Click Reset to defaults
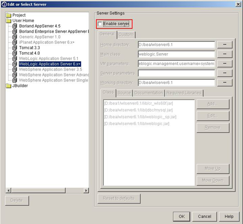 tap(119, 198)
